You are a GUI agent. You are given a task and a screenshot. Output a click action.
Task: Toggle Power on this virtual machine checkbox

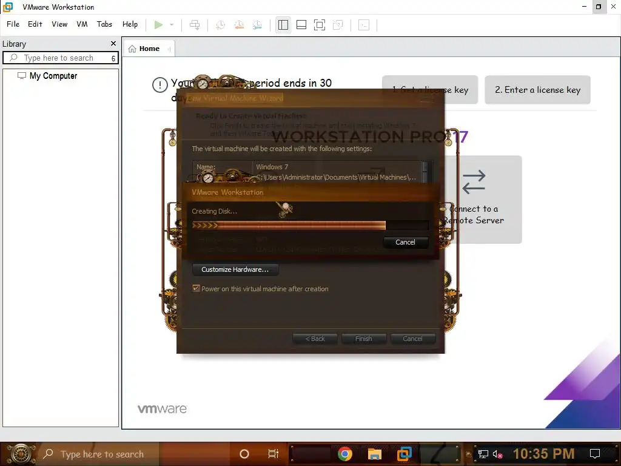(x=196, y=288)
